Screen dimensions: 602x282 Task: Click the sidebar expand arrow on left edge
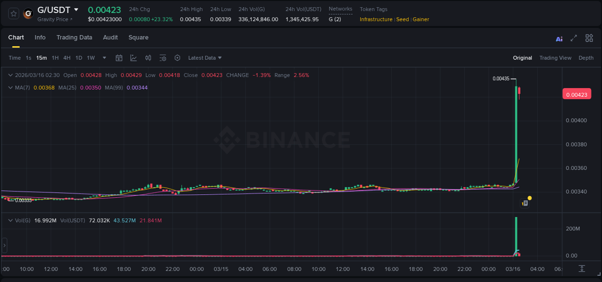4,245
